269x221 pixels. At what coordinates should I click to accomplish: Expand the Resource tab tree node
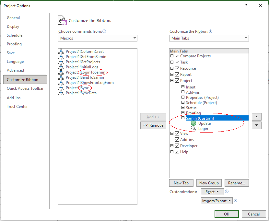tap(172, 68)
